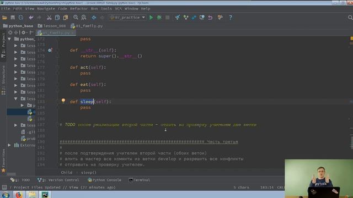Image resolution: width=353 pixels, height=198 pixels.
Task: Collapse the expanded less folder in tree
Action: 16,98
